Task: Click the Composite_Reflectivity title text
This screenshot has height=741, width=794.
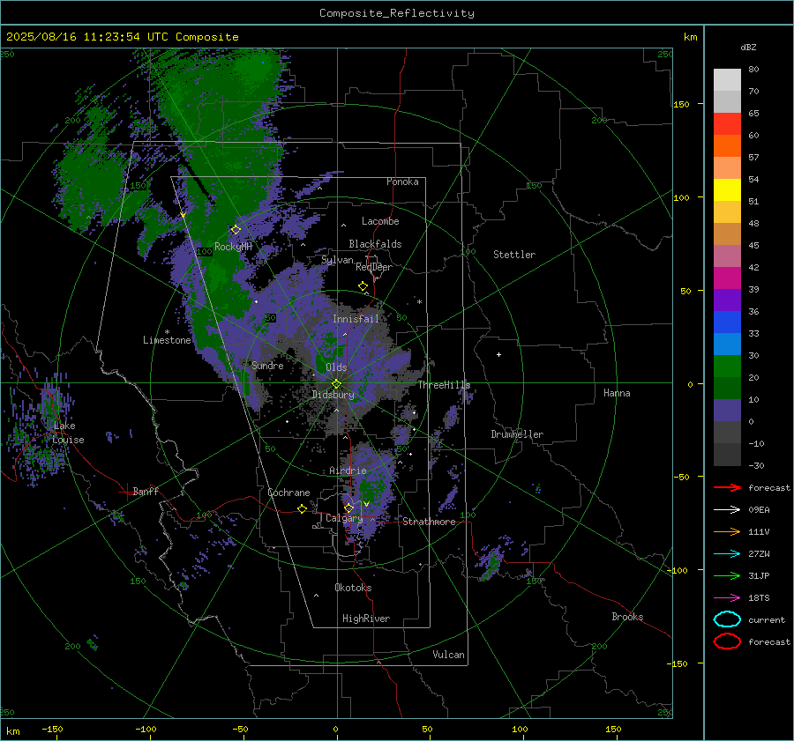Action: tap(397, 13)
